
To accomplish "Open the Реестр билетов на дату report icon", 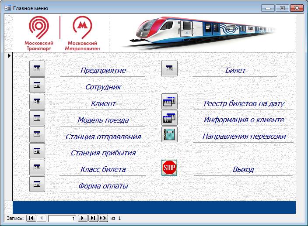I will click(169, 102).
